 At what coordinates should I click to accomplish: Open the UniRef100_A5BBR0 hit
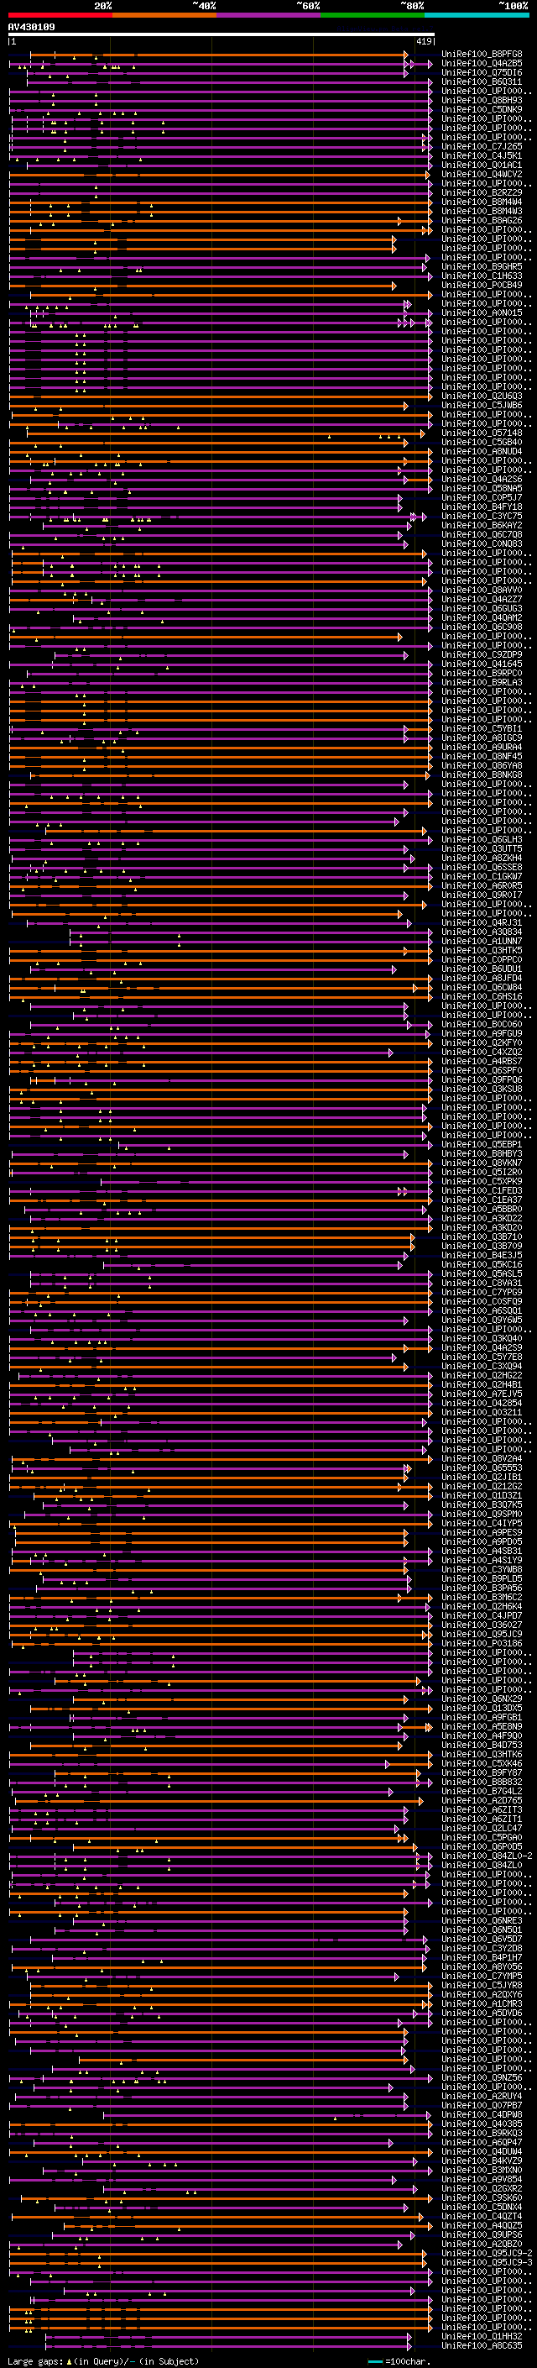482,1209
